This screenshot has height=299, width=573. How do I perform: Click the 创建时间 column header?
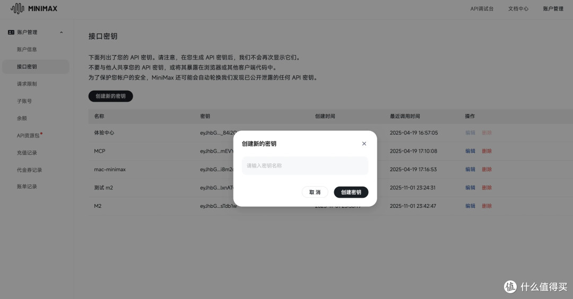pyautogui.click(x=325, y=116)
